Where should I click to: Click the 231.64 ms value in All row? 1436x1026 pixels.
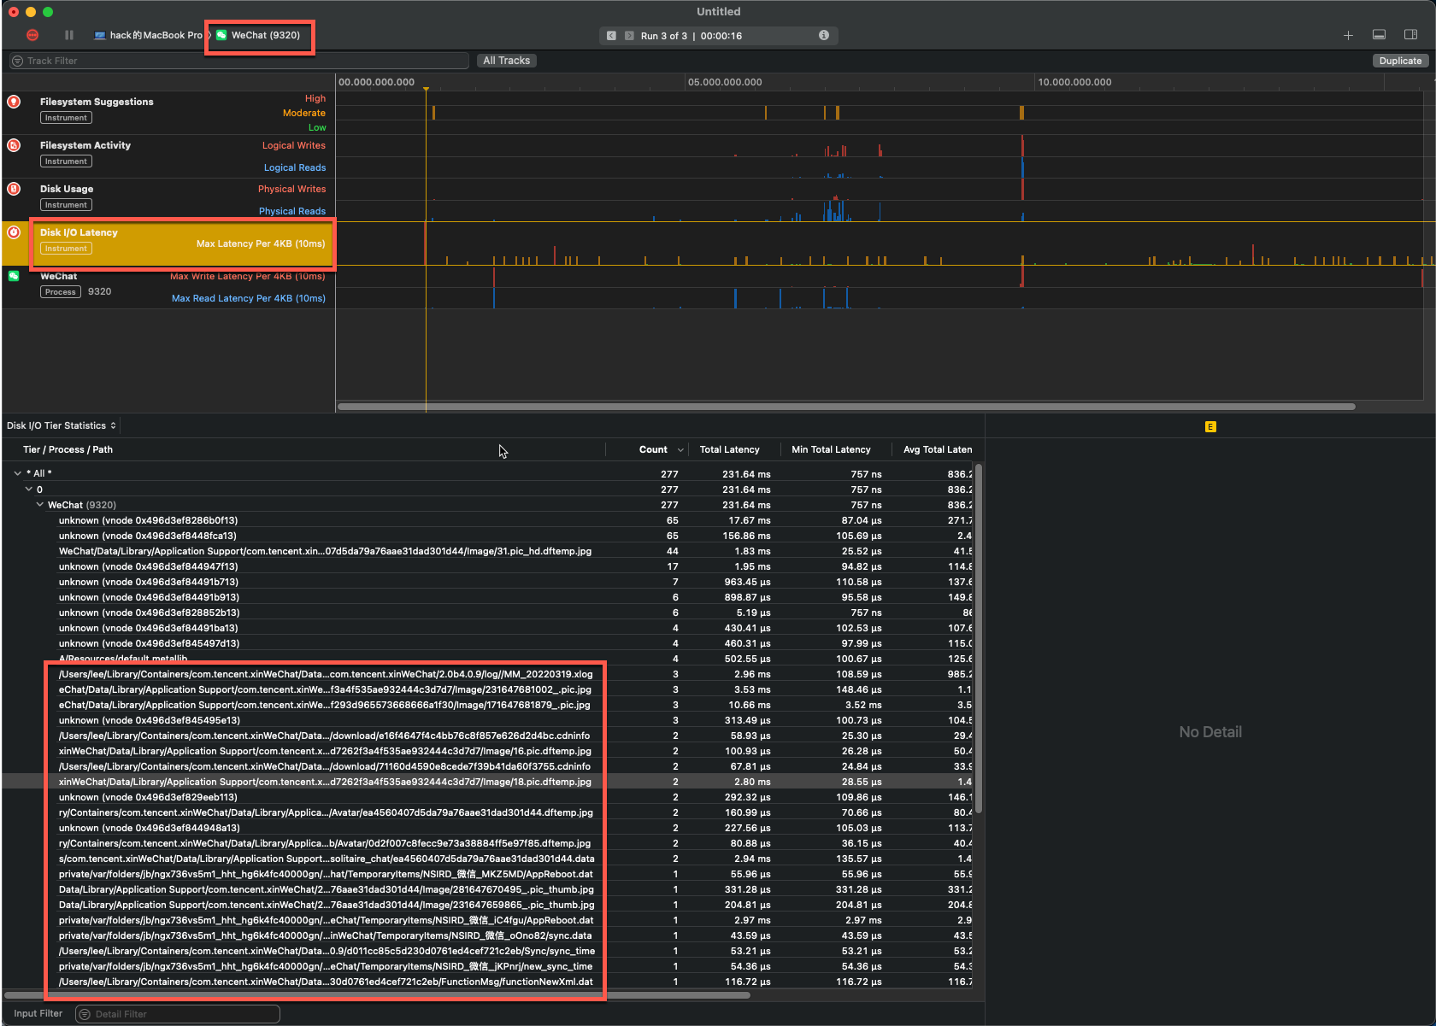(x=746, y=474)
